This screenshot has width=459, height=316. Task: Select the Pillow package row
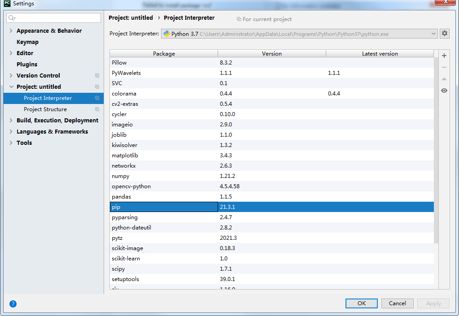[272, 63]
